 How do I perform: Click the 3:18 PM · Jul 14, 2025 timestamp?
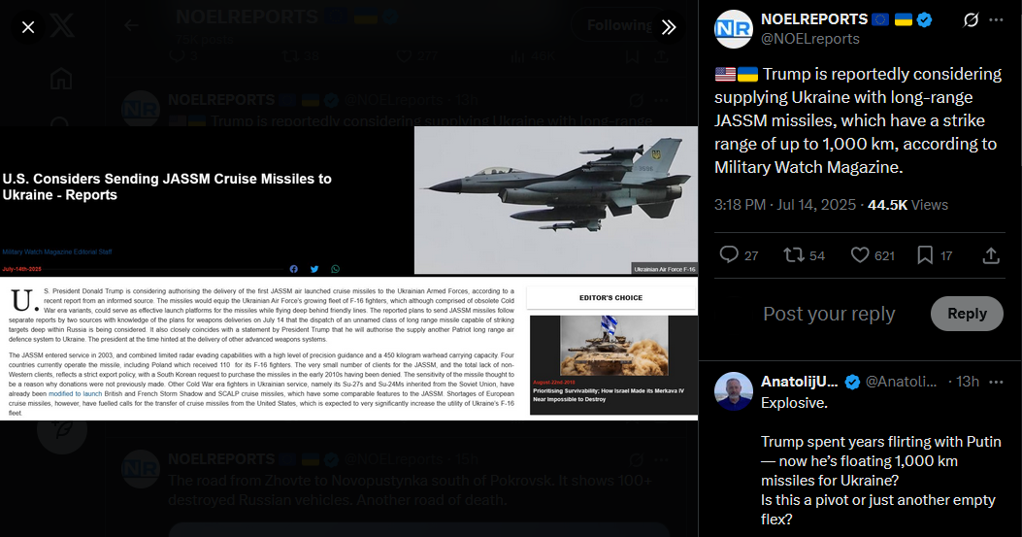tap(785, 205)
